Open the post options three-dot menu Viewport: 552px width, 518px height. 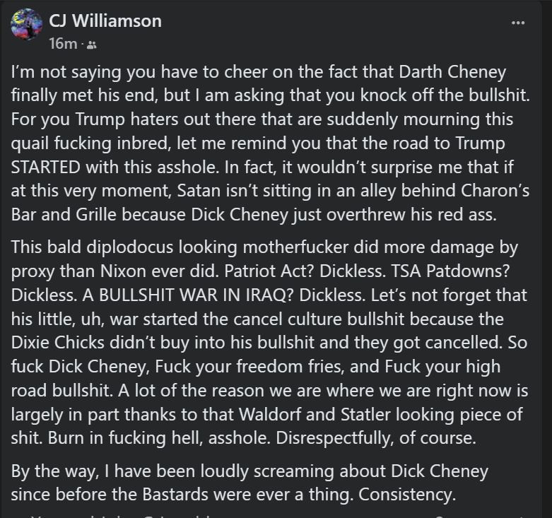point(518,23)
